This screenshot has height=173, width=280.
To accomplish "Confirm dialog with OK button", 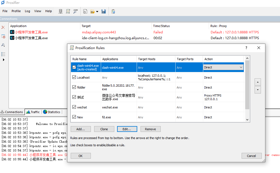I will [81, 156].
